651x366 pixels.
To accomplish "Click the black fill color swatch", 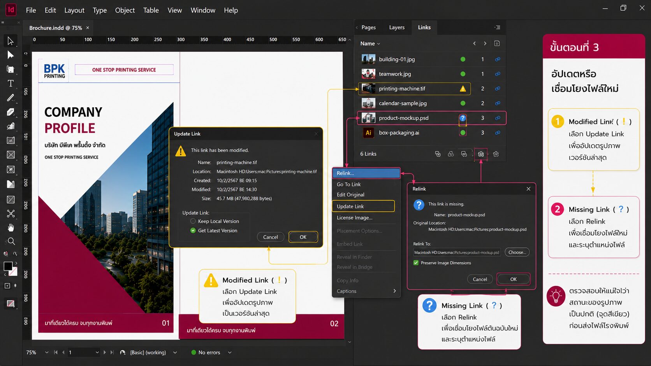I will pos(8,266).
